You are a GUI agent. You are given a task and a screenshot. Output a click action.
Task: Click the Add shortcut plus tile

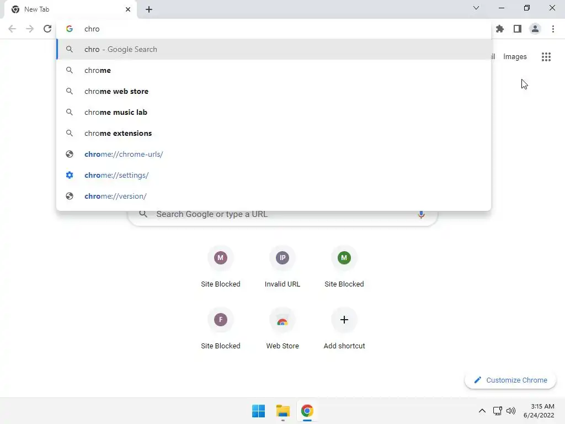coord(344,329)
